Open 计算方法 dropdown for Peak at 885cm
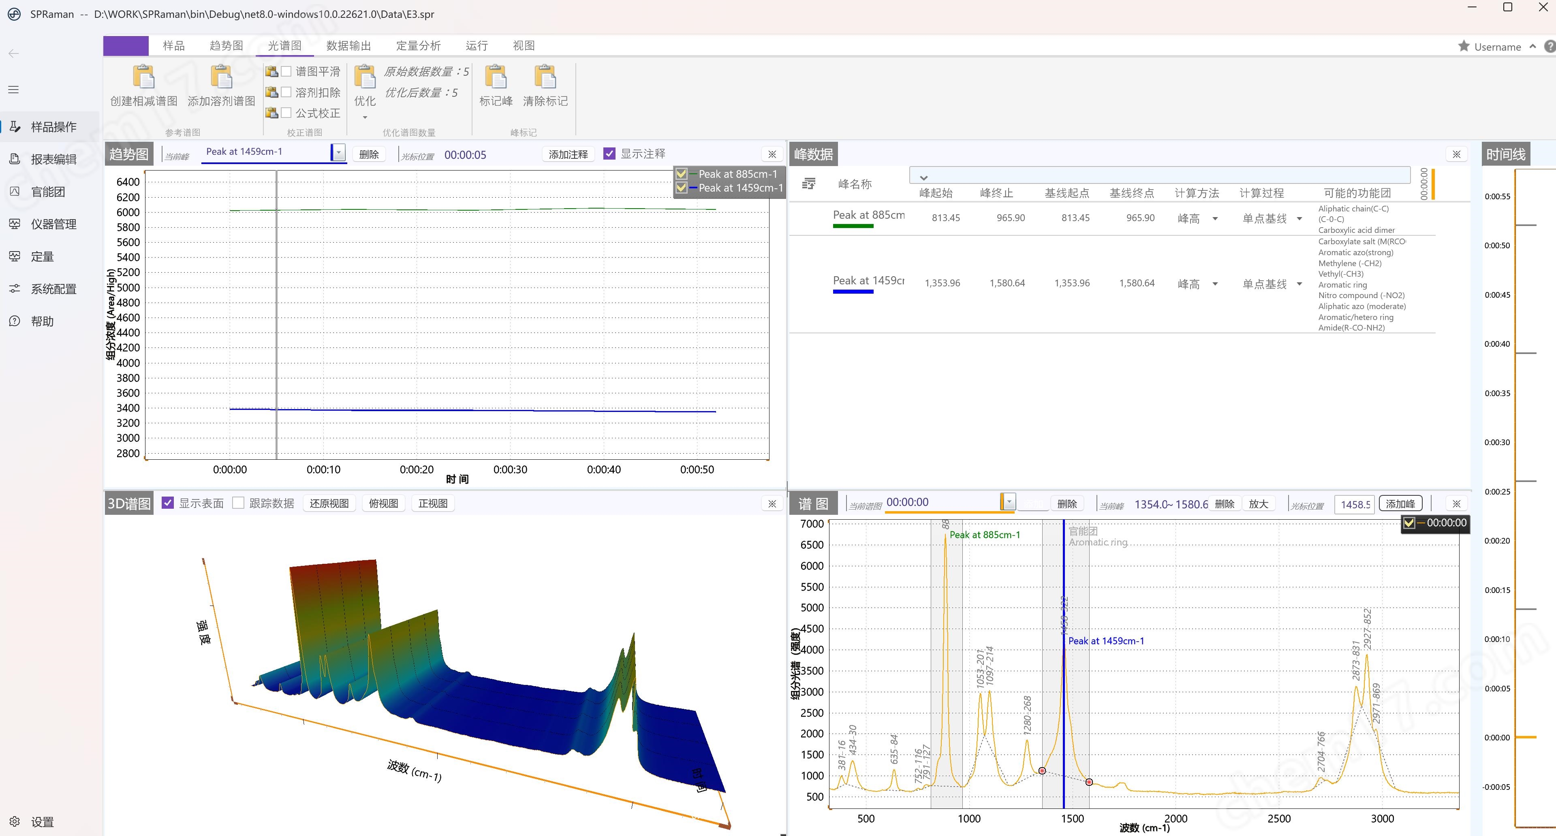The image size is (1556, 836). (x=1215, y=218)
